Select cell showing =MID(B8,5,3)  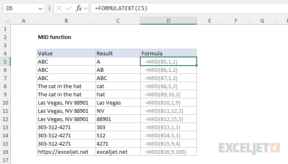coord(168,86)
